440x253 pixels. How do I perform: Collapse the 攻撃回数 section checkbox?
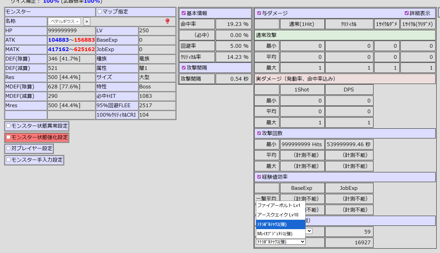tap(259, 133)
